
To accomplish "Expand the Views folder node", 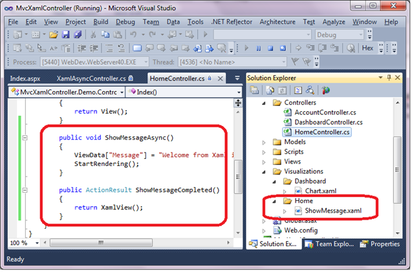I will (x=264, y=162).
